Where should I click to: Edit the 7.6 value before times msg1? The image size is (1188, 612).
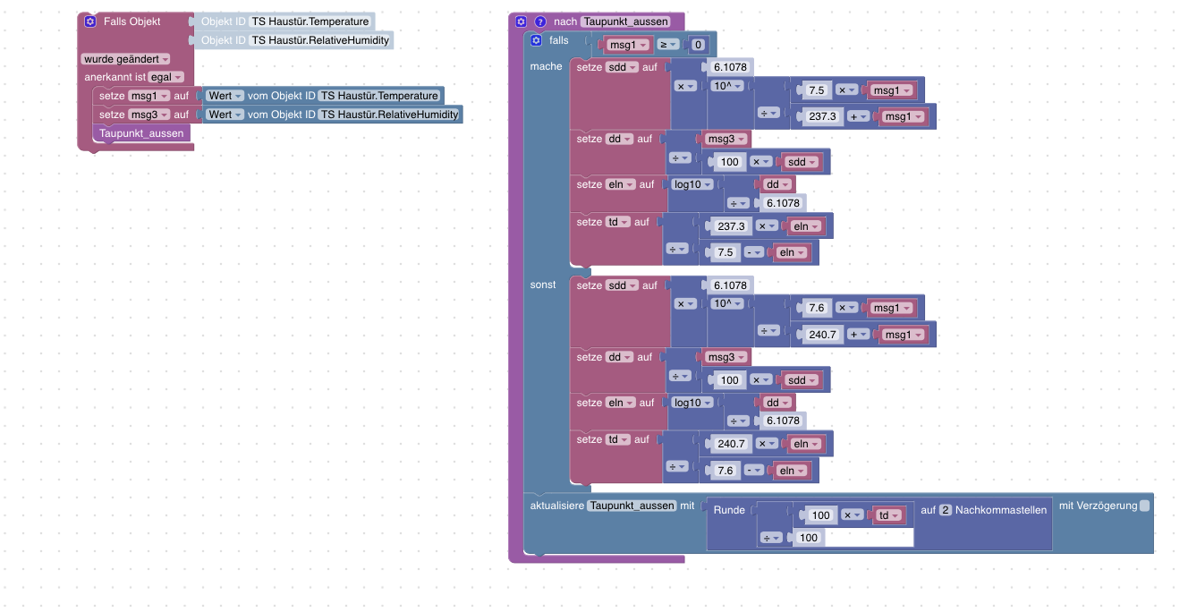[x=816, y=308]
